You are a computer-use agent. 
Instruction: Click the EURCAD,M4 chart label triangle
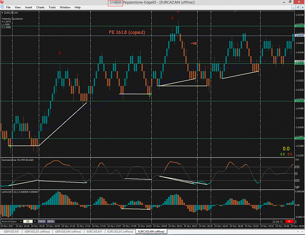point(2,13)
